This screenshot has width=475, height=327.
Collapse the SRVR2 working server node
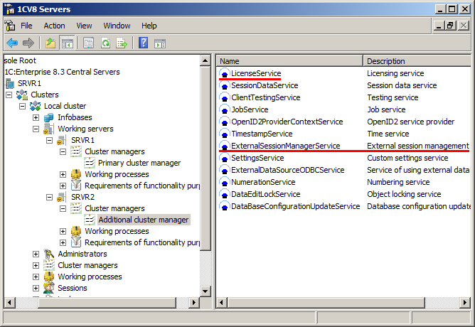click(49, 197)
